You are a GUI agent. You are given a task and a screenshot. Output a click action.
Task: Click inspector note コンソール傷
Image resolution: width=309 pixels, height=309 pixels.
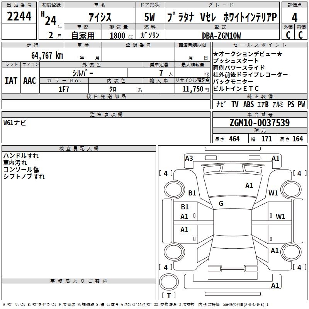coord(21,170)
